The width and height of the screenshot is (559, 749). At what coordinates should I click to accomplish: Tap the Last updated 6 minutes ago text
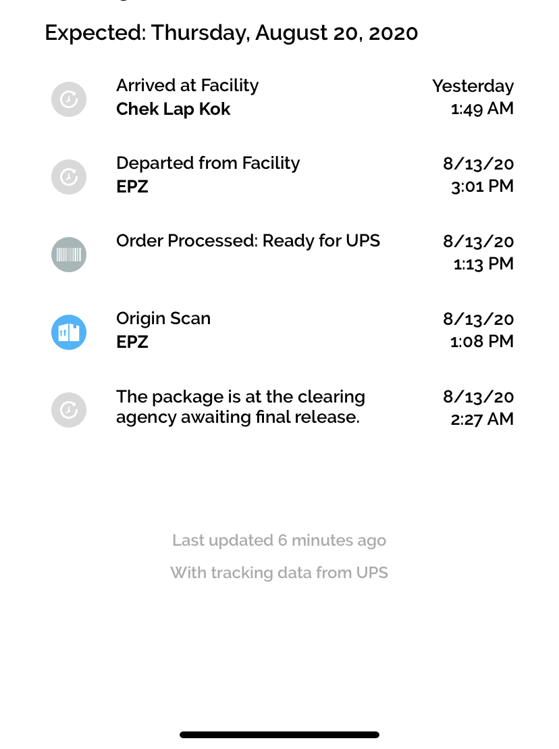pos(279,540)
